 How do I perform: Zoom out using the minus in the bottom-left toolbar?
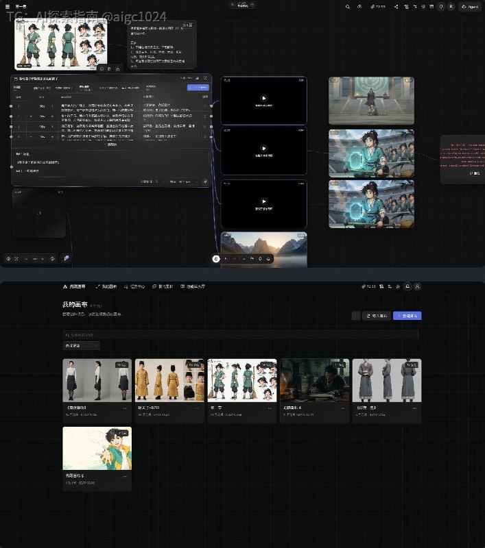coord(26,259)
